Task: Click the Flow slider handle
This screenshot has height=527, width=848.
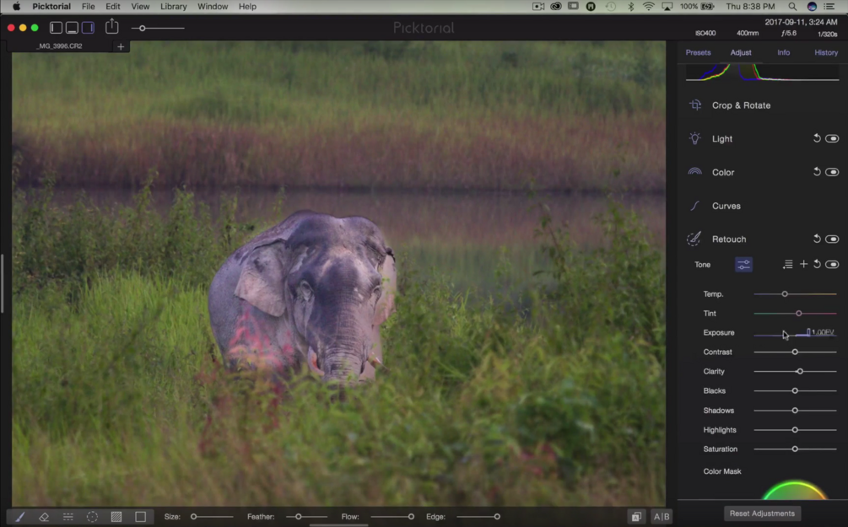Action: [x=411, y=517]
